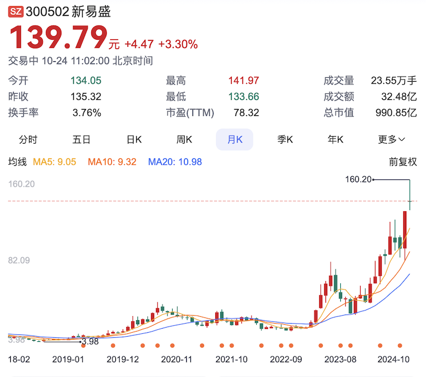Open the 前复权 price adjustment selector
Image resolution: width=426 pixels, height=377 pixels.
point(403,162)
